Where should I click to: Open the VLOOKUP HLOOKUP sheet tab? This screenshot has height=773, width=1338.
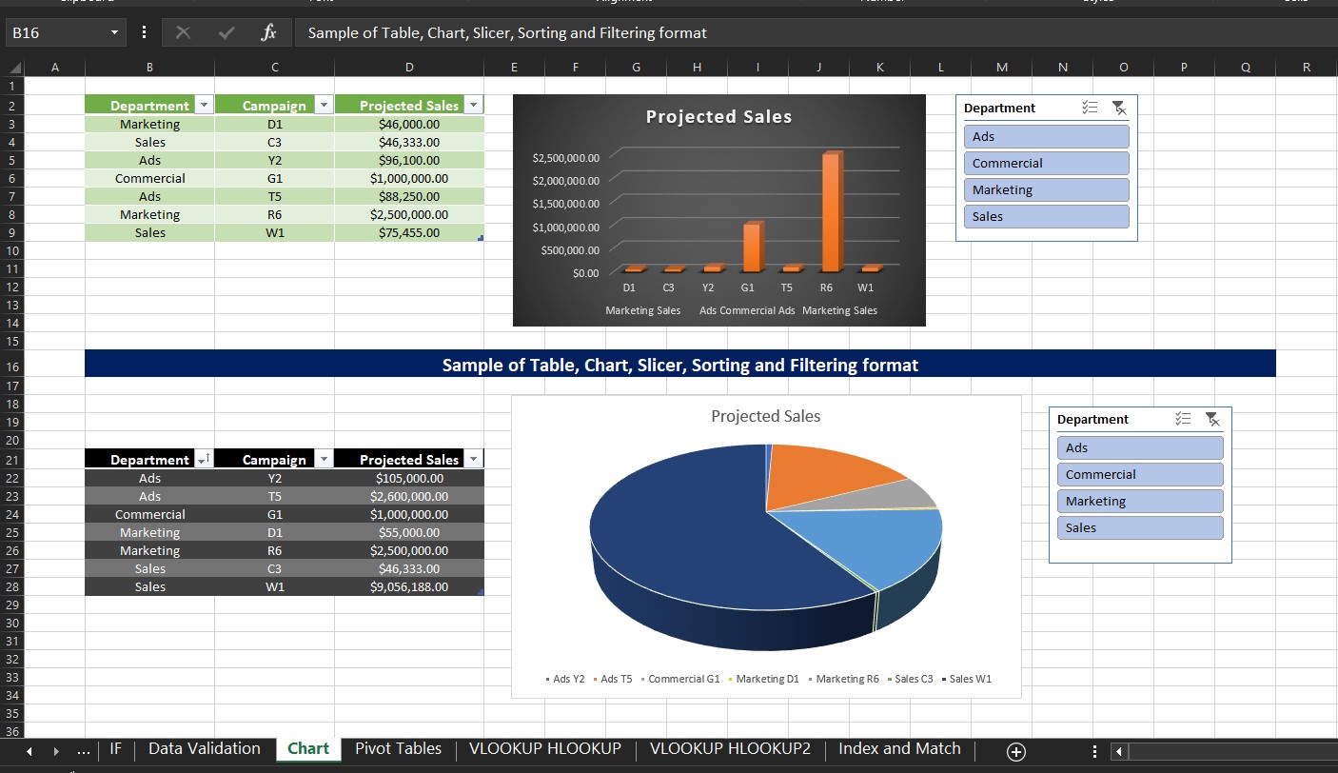pos(545,749)
